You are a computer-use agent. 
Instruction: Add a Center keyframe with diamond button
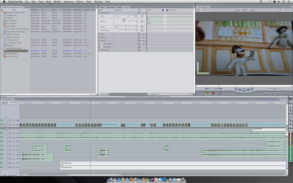click(x=142, y=27)
